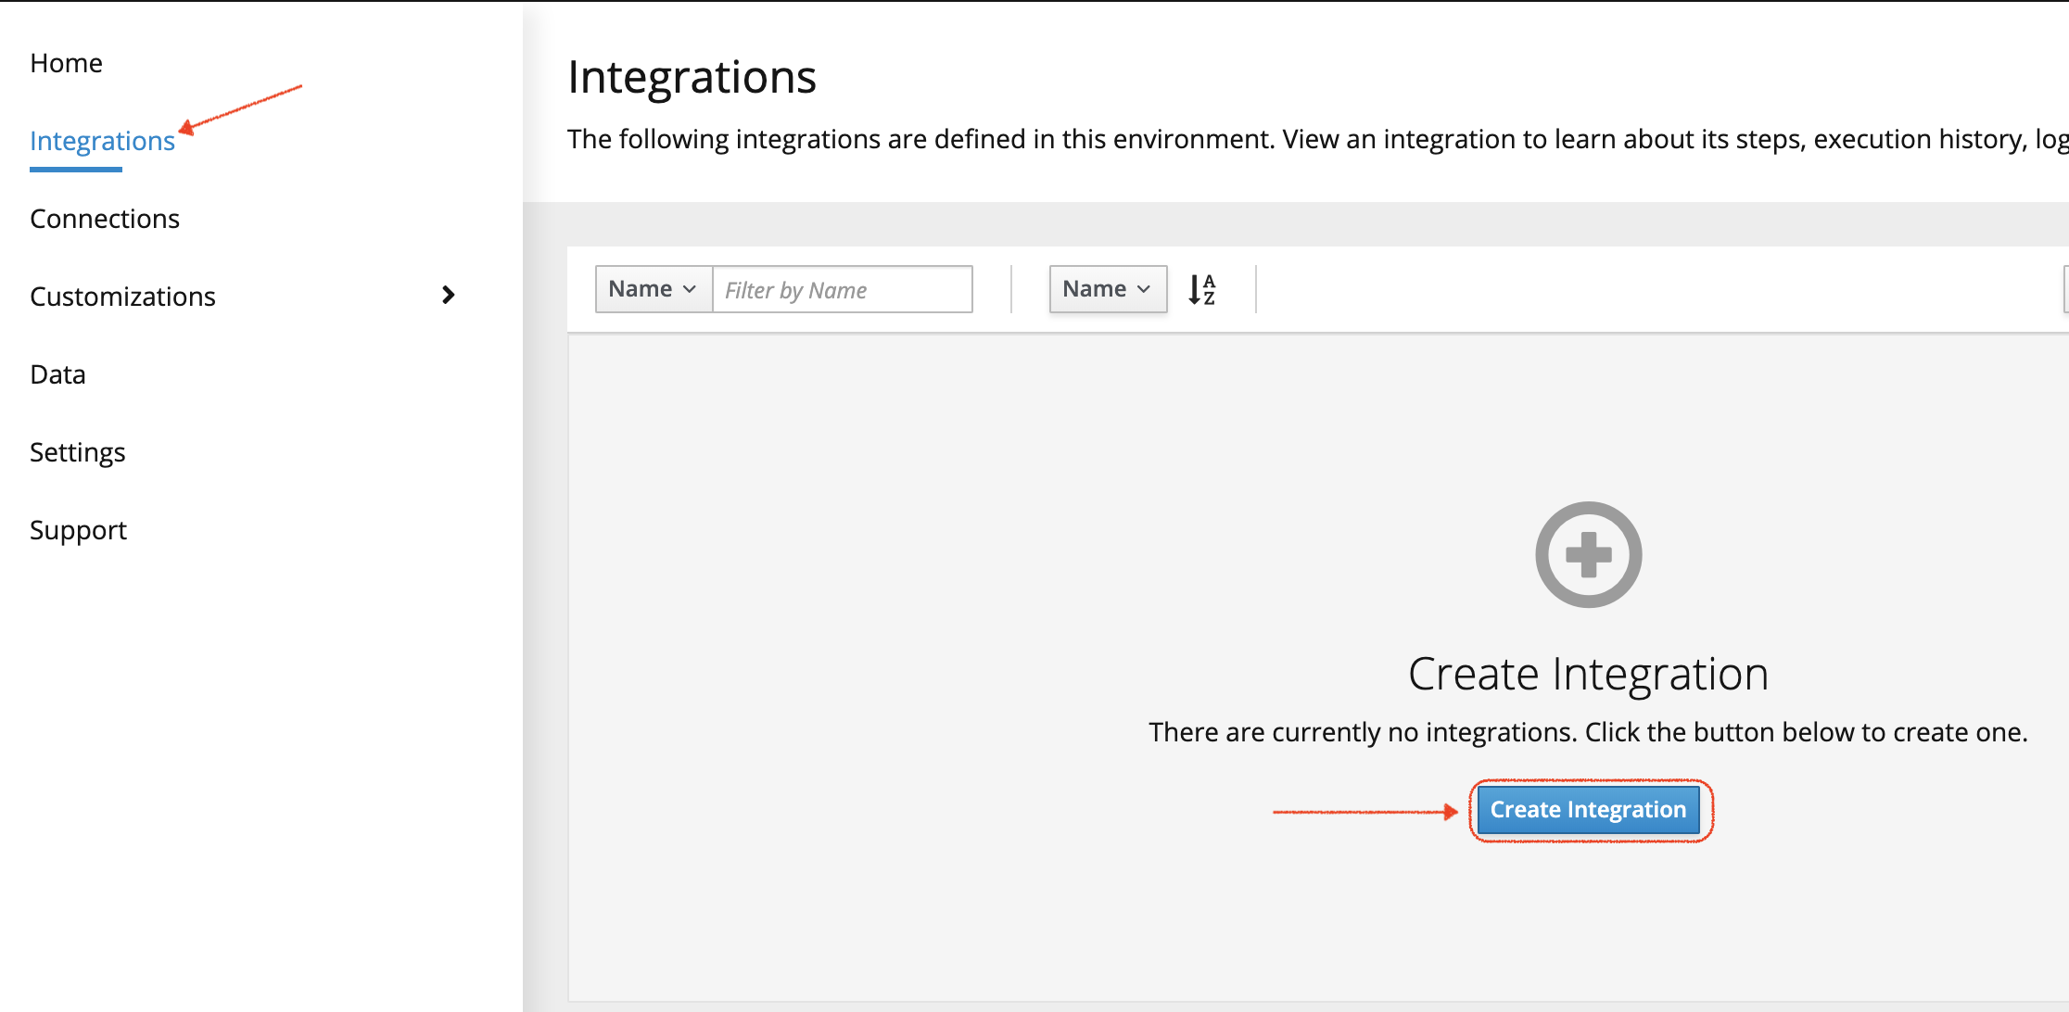Click the 'no integrations' message text
The width and height of the screenshot is (2069, 1012).
(1588, 732)
